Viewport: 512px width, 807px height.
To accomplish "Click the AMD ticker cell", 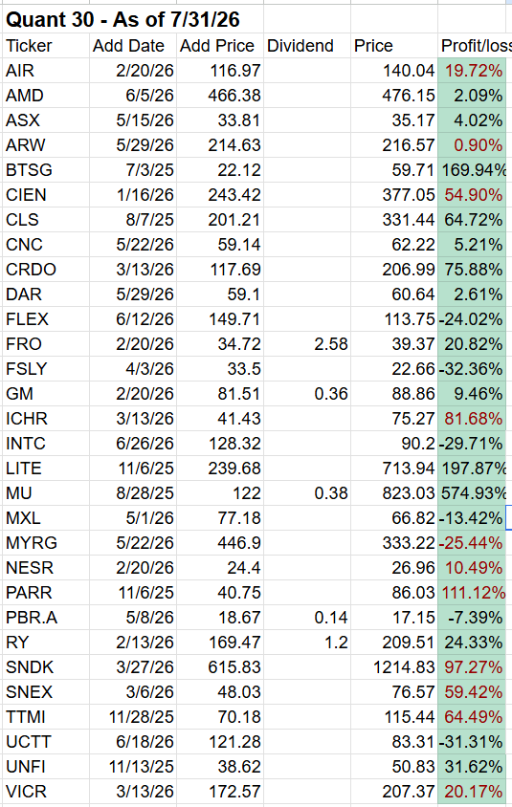I will tap(46, 96).
